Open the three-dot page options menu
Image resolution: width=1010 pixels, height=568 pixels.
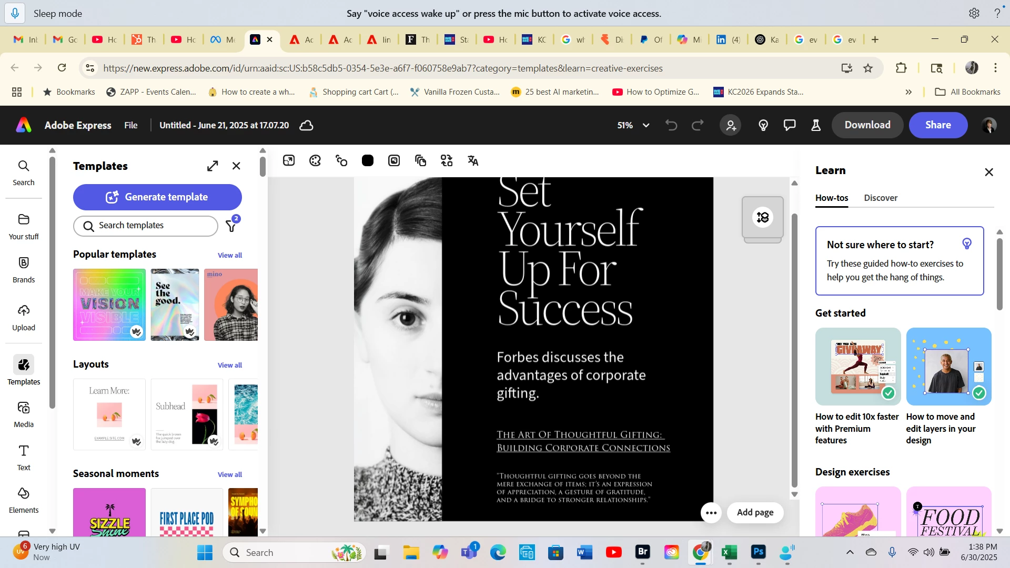tap(711, 513)
